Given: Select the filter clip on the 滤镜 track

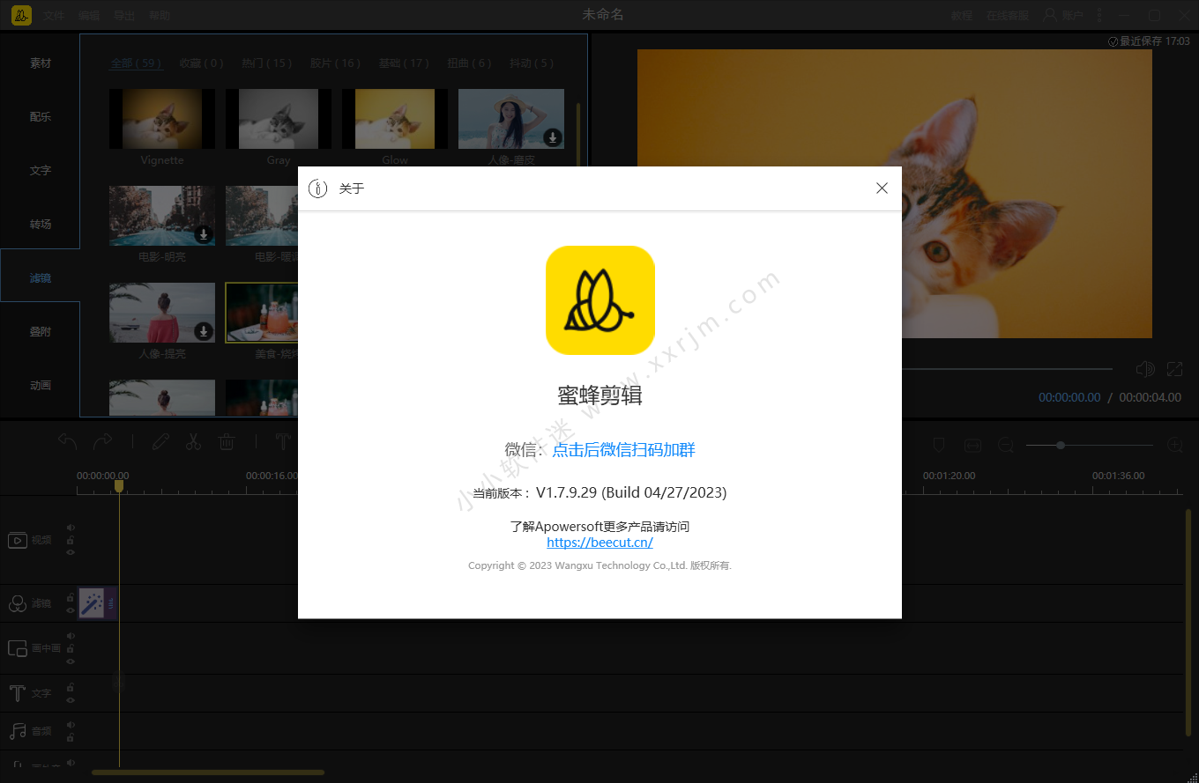Looking at the screenshot, I should click(x=98, y=603).
